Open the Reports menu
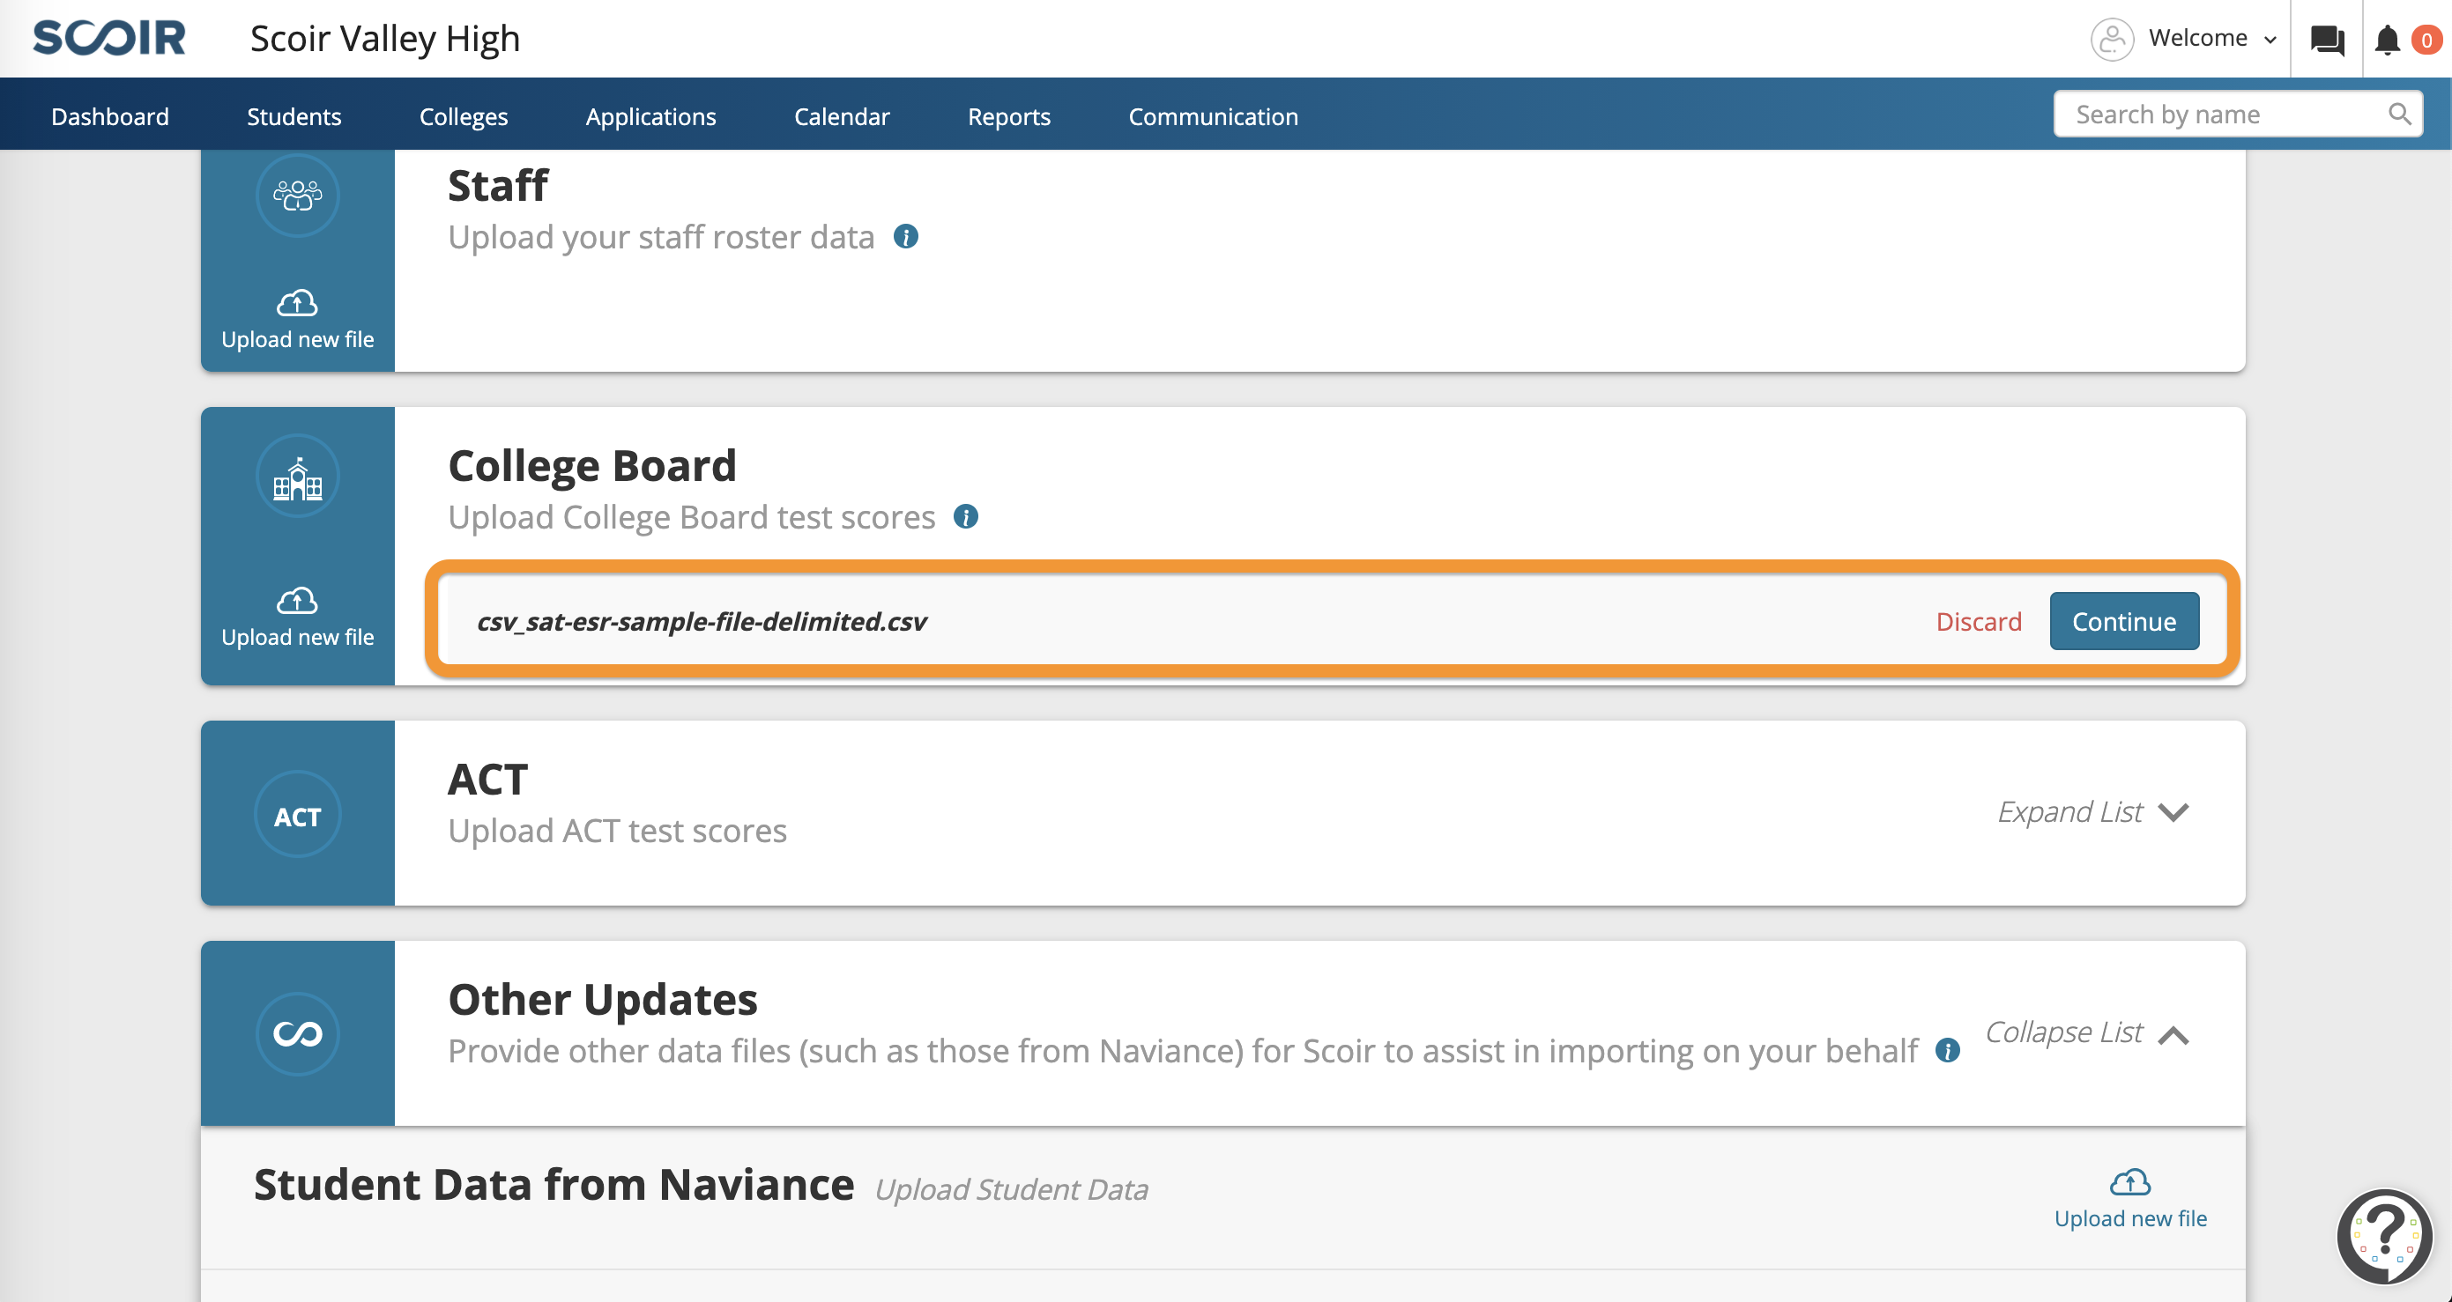 tap(1009, 116)
